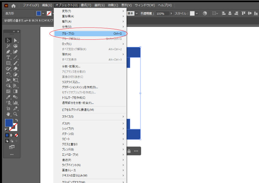
Task: Change the screen mode
Action: pyautogui.click(x=12, y=147)
